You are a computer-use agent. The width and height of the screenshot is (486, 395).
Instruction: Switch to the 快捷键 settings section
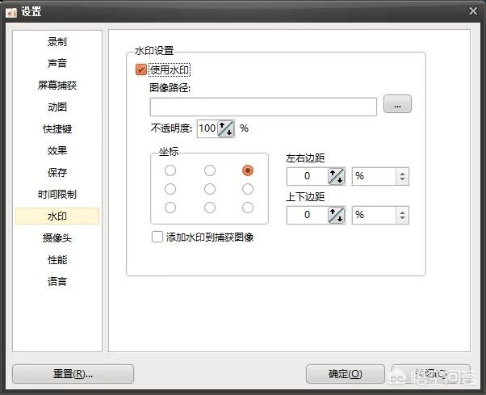coord(57,129)
